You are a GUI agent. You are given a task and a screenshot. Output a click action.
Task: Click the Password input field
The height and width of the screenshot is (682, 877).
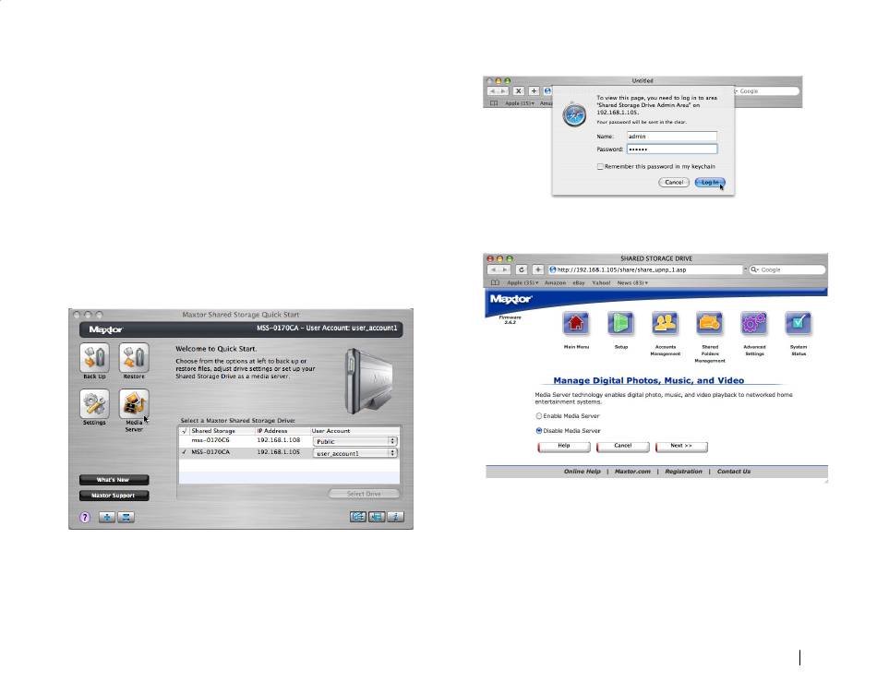[x=672, y=150]
